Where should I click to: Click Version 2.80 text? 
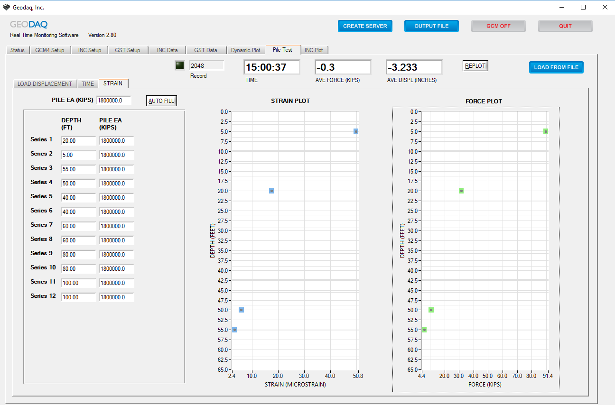[102, 35]
